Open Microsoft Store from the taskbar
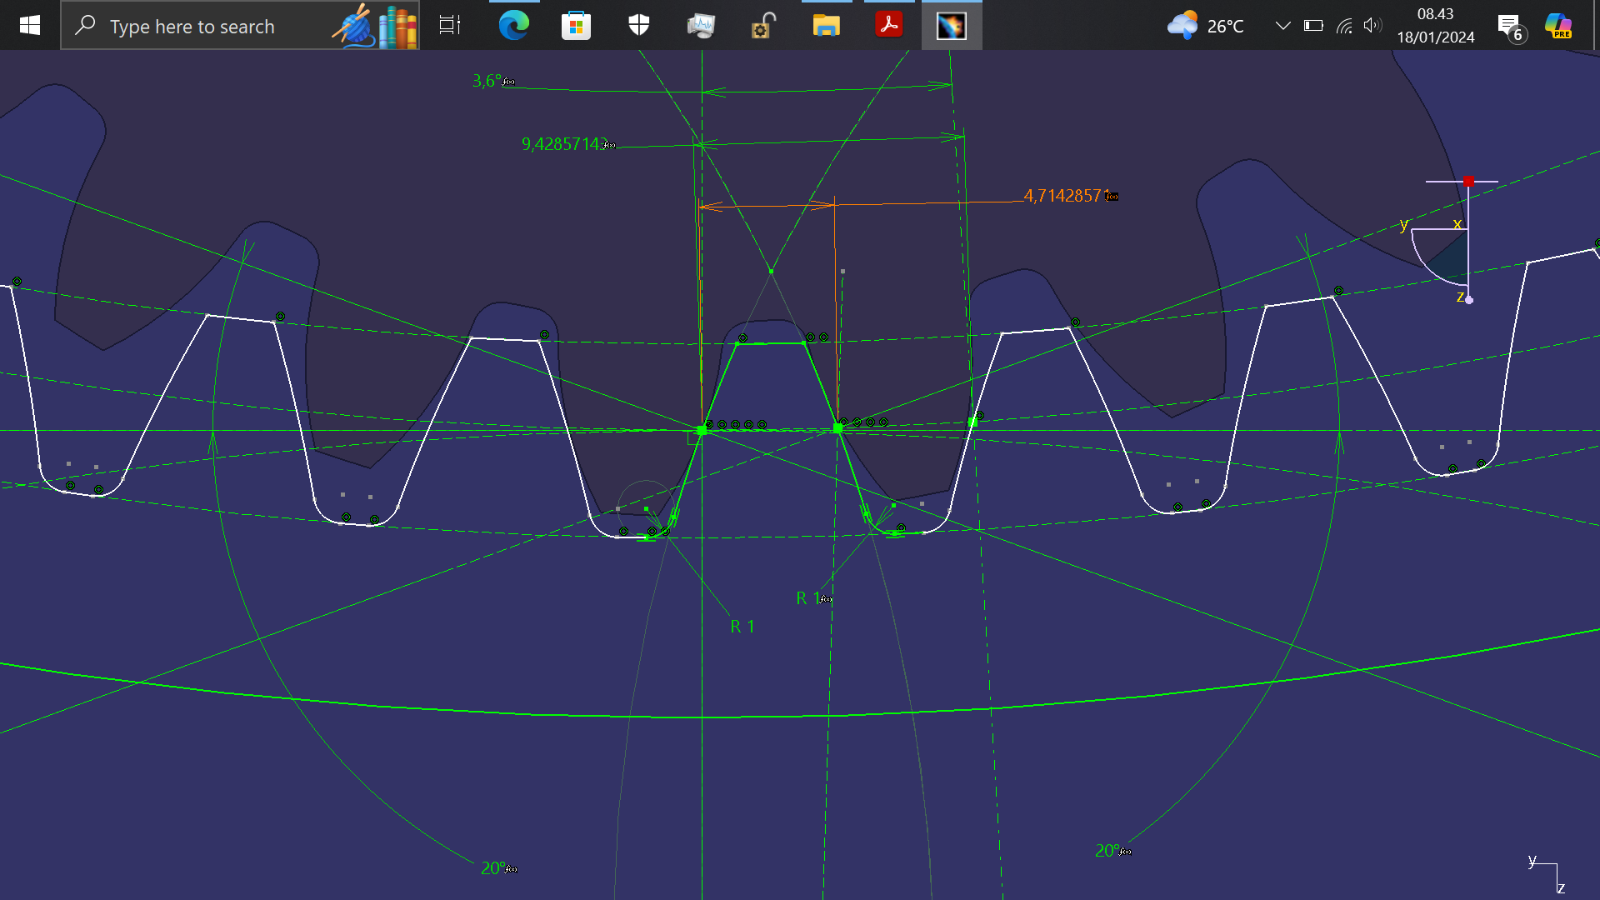The height and width of the screenshot is (900, 1600). [x=575, y=25]
